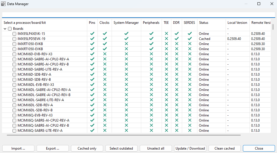Click the Peripherals column header
The width and height of the screenshot is (277, 153).
pyautogui.click(x=151, y=23)
